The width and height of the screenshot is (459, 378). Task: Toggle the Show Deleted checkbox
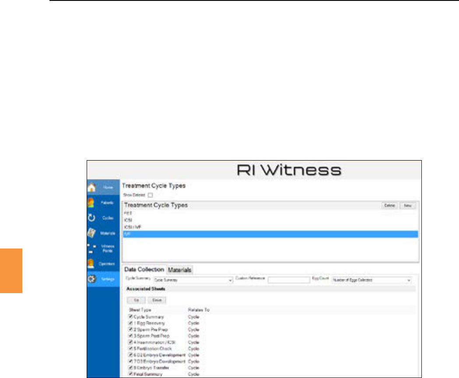(x=151, y=195)
